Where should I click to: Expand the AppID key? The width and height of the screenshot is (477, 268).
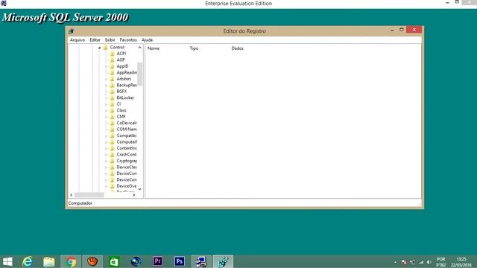(106, 66)
